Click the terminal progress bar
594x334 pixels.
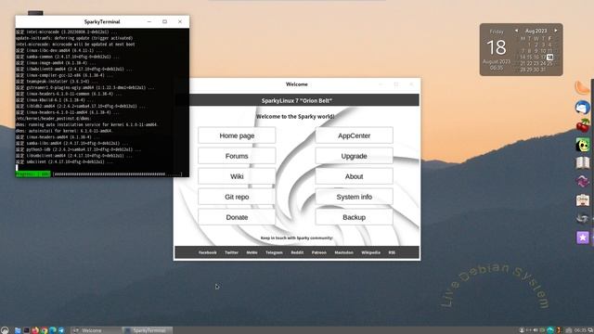click(x=99, y=174)
